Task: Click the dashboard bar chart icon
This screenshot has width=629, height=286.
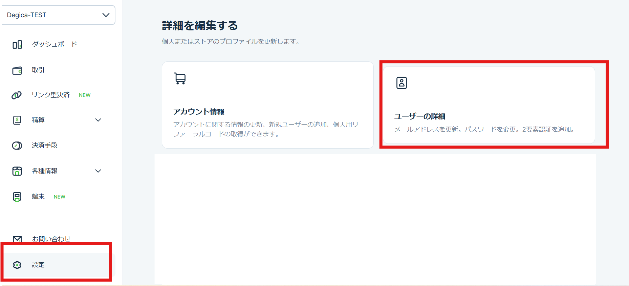Action: pyautogui.click(x=17, y=45)
